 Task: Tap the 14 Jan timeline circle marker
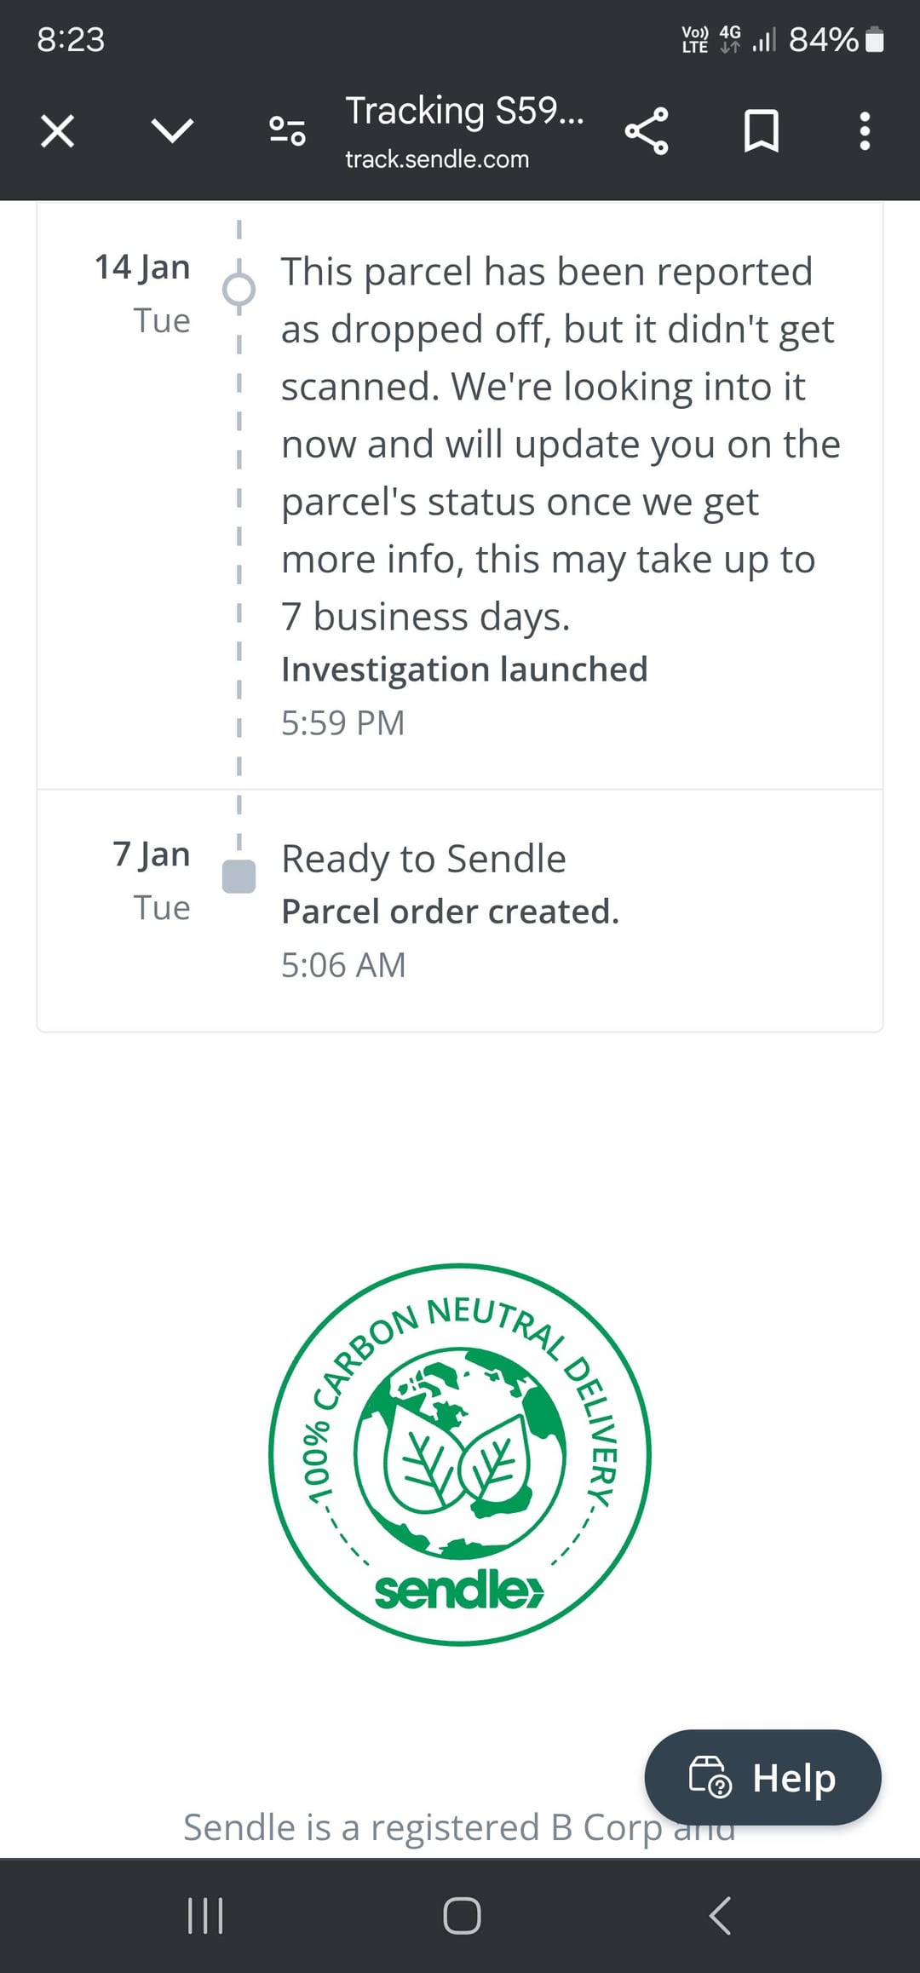click(239, 290)
